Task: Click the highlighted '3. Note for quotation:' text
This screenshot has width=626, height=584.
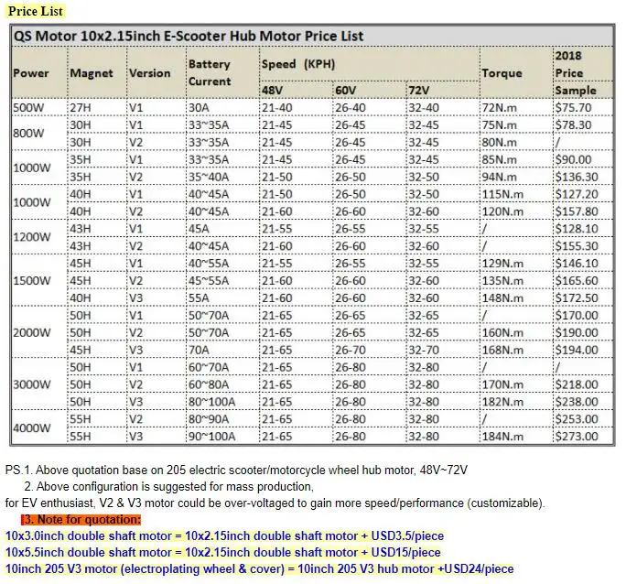Action: click(x=81, y=520)
